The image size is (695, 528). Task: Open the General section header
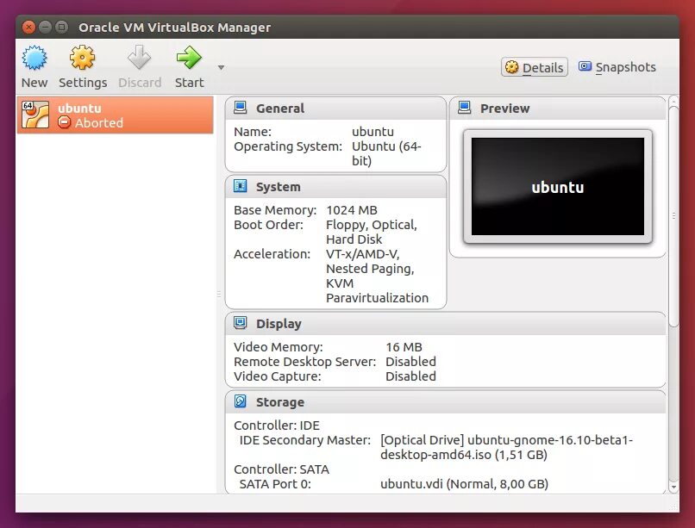point(335,109)
